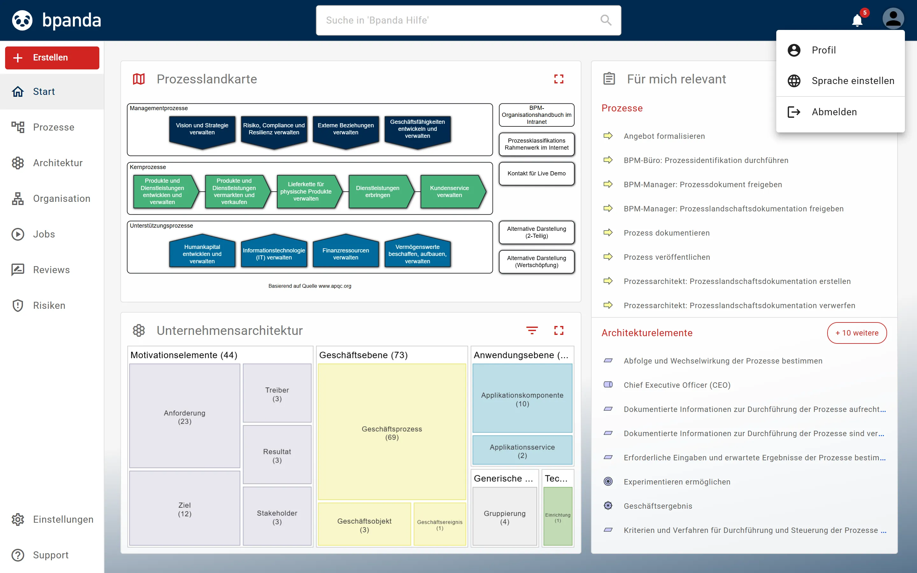The height and width of the screenshot is (573, 917).
Task: Open Prozess veröffentlichen link
Action: [x=666, y=257]
